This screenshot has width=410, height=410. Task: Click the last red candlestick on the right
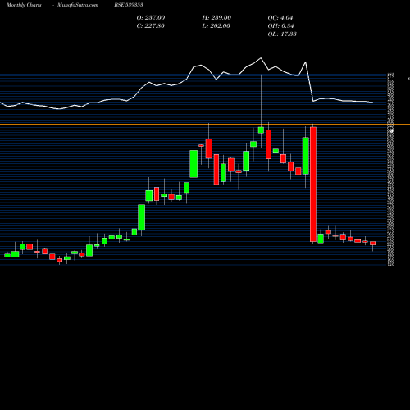coord(373,244)
